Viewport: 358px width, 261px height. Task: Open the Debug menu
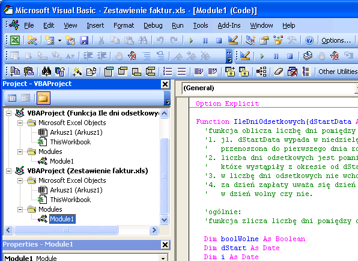click(153, 25)
